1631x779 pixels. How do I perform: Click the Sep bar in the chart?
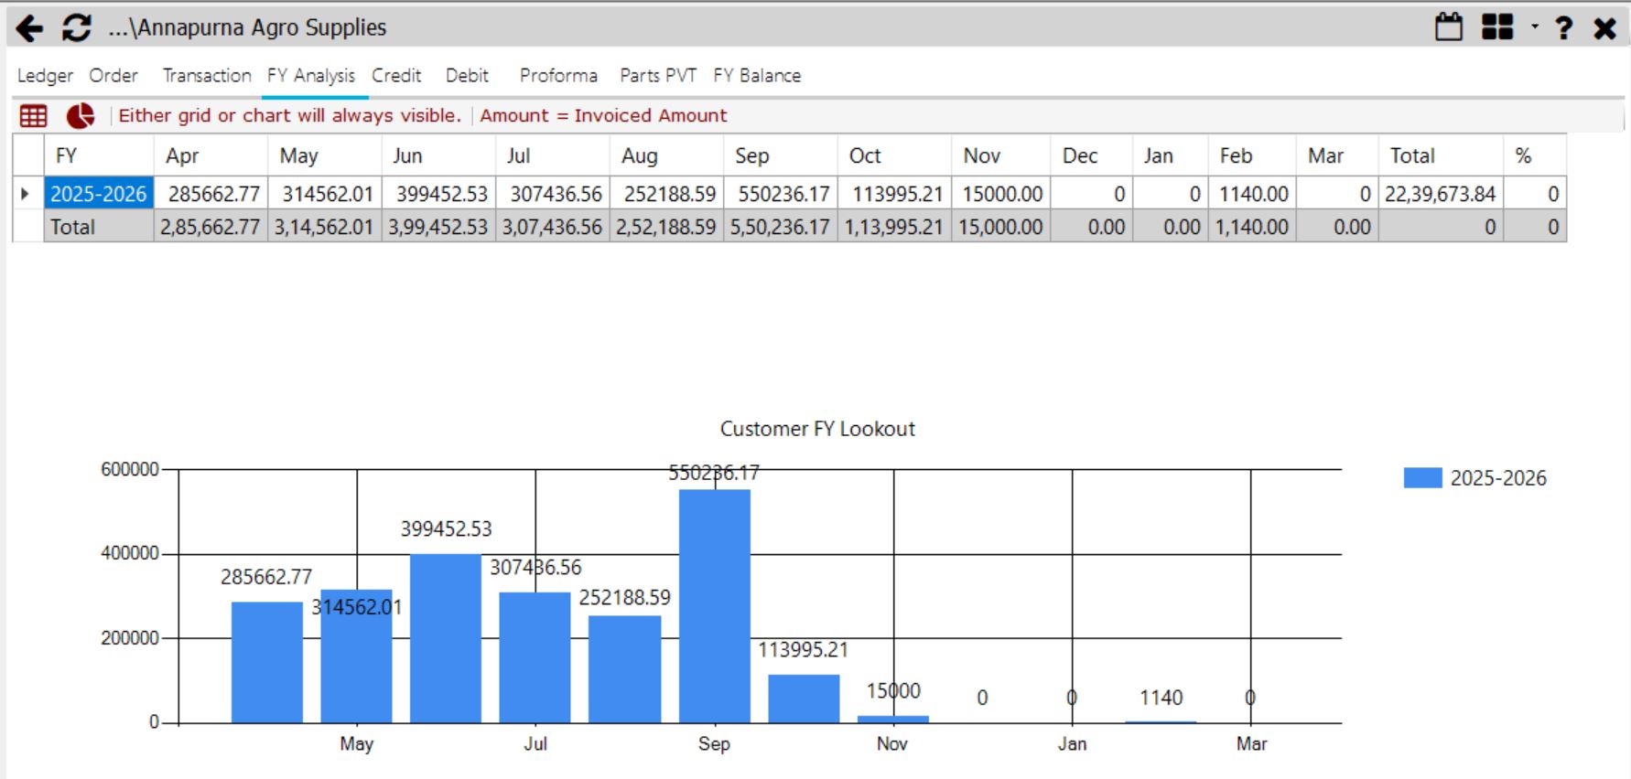tap(715, 606)
